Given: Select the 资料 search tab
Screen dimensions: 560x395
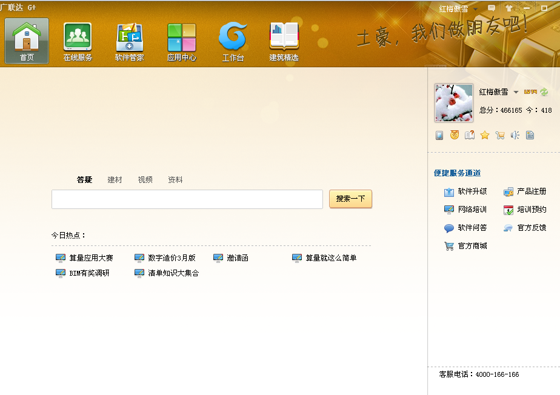Looking at the screenshot, I should click(175, 180).
